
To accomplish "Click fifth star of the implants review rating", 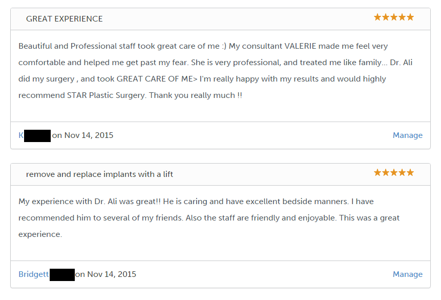I will click(410, 173).
